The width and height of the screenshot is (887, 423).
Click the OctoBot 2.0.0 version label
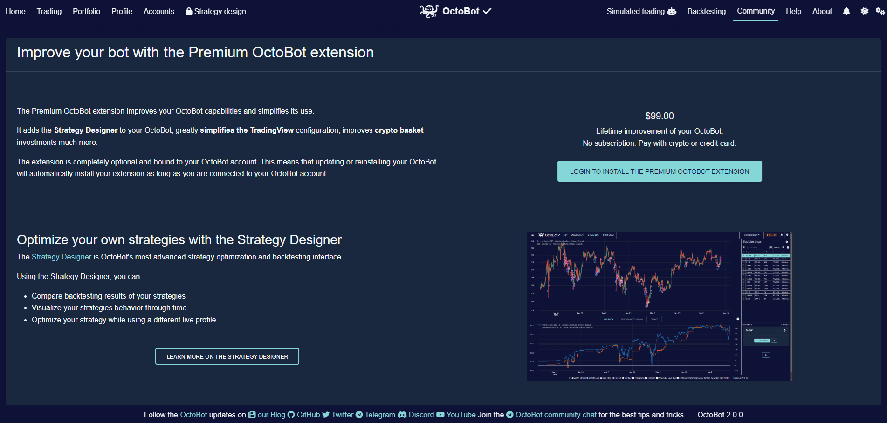(x=720, y=415)
